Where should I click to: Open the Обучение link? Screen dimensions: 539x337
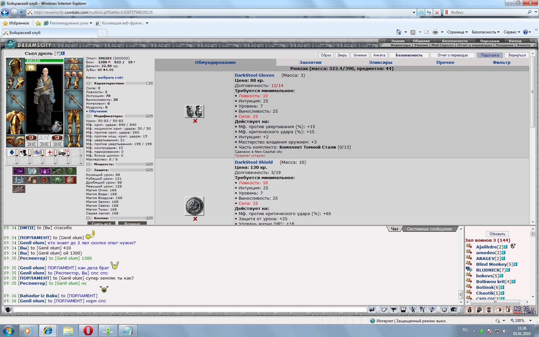click(x=98, y=111)
